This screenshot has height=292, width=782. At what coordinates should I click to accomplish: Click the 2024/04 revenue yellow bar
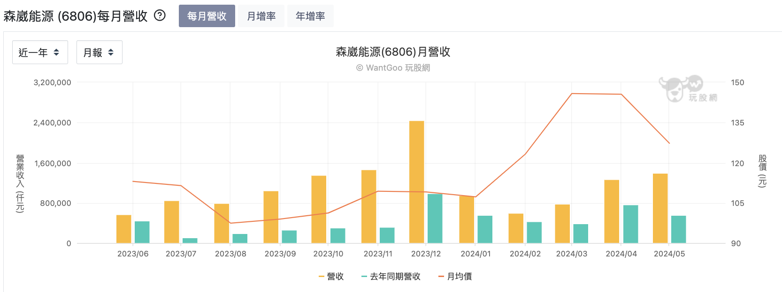click(x=612, y=212)
